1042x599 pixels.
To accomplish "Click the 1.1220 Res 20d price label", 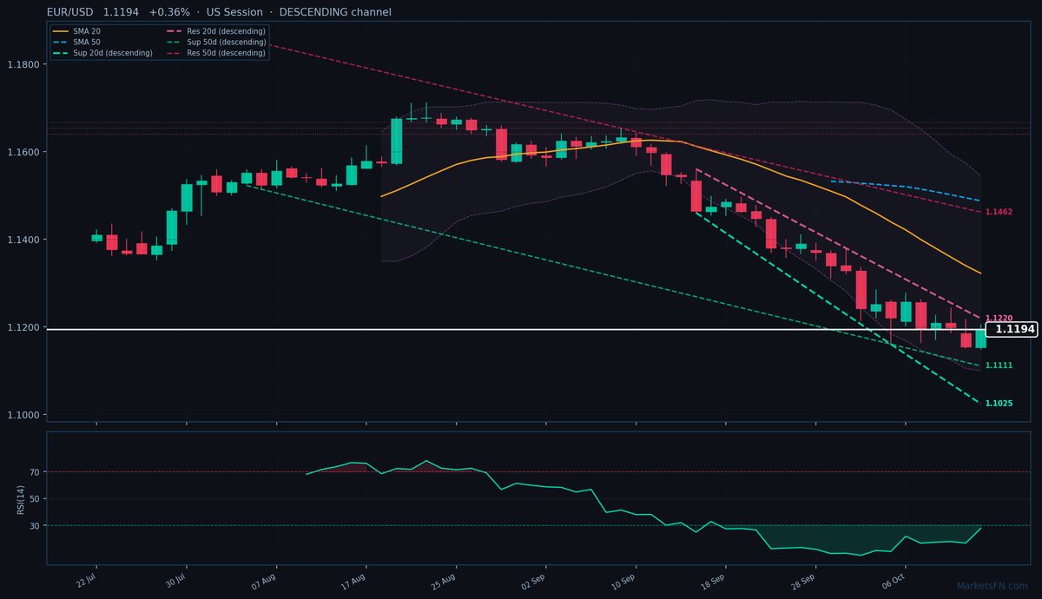I will pyautogui.click(x=999, y=319).
